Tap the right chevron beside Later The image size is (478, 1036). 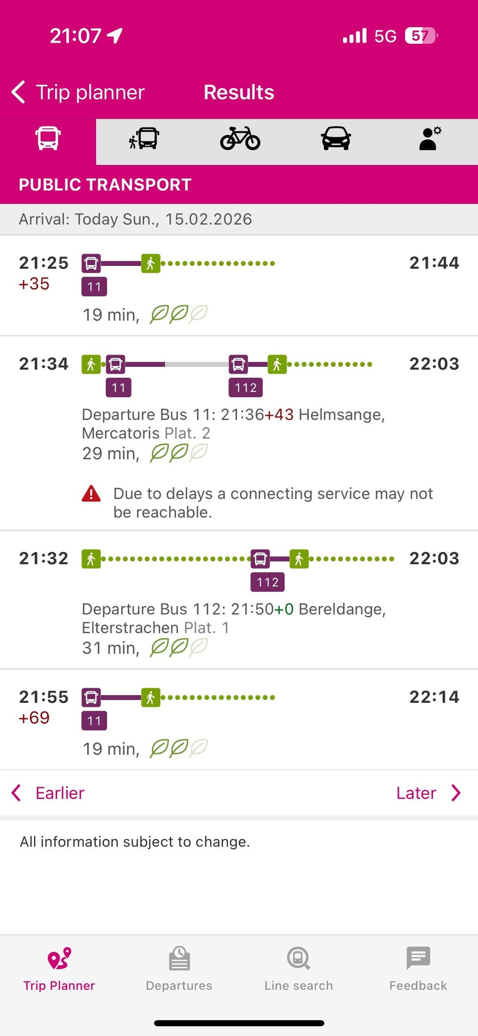[x=456, y=793]
